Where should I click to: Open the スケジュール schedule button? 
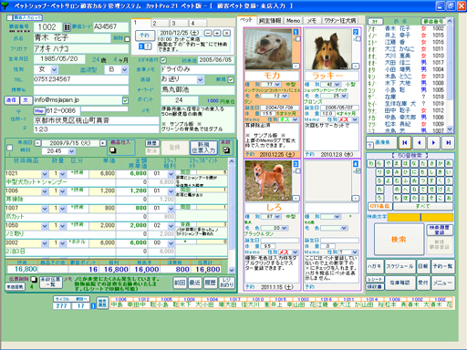coord(400,266)
